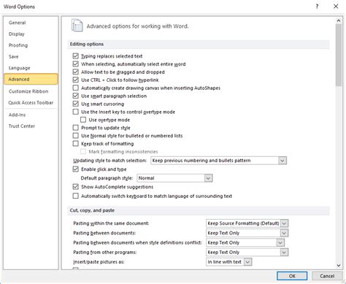Toggle Use CTRL + Click to follow hyperlink
The width and height of the screenshot is (346, 284).
click(76, 80)
